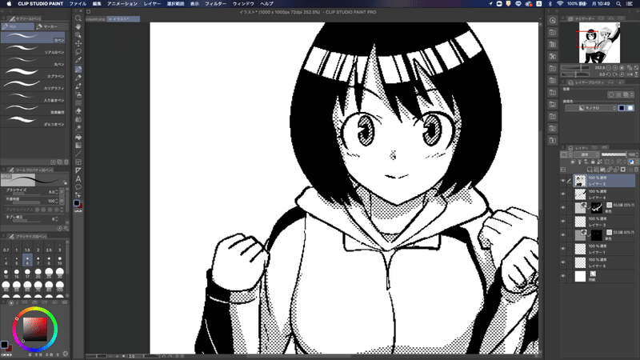Screen dimensions: 640x360
Task: Select the highlighted Pen tool in toolbar
Action: 78,69
